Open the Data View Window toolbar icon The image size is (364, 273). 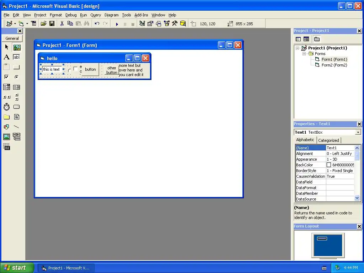(x=183, y=23)
